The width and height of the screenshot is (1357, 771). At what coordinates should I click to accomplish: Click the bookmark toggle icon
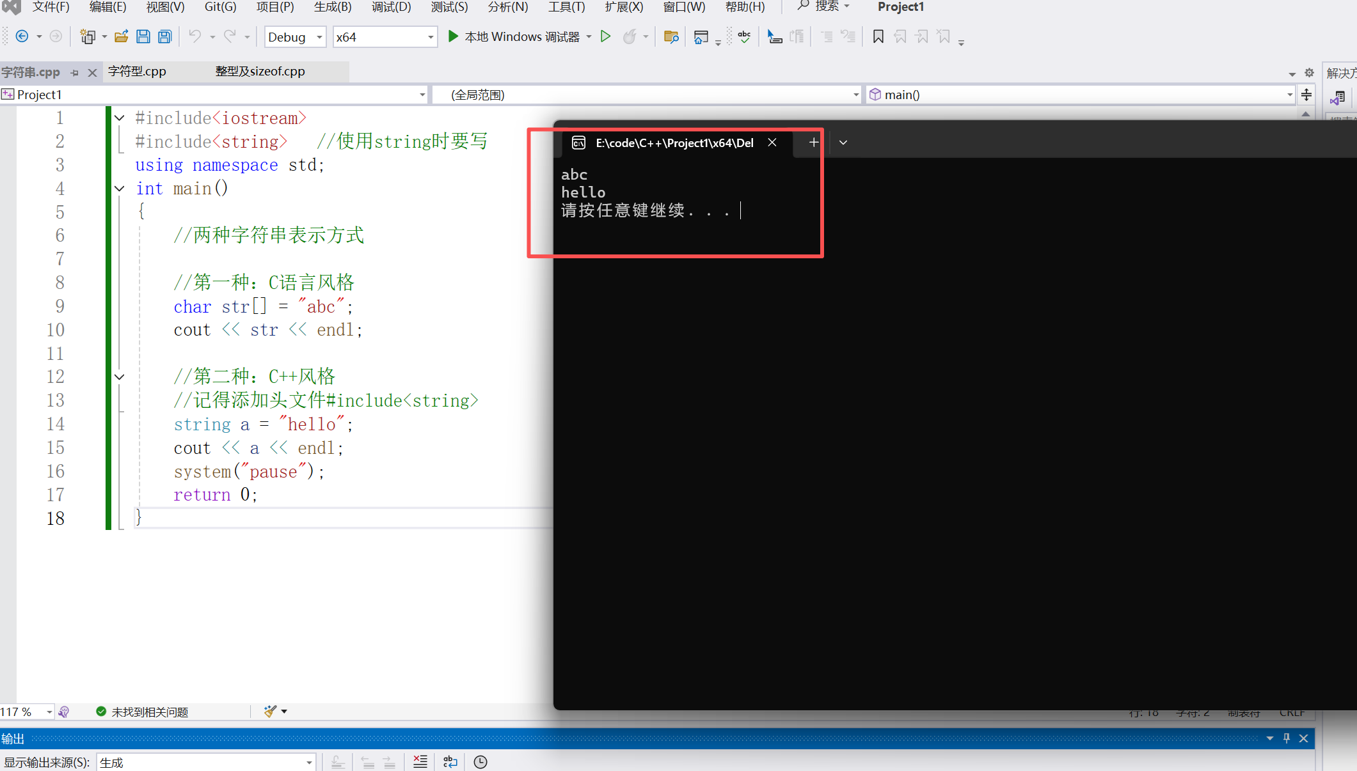tap(878, 36)
